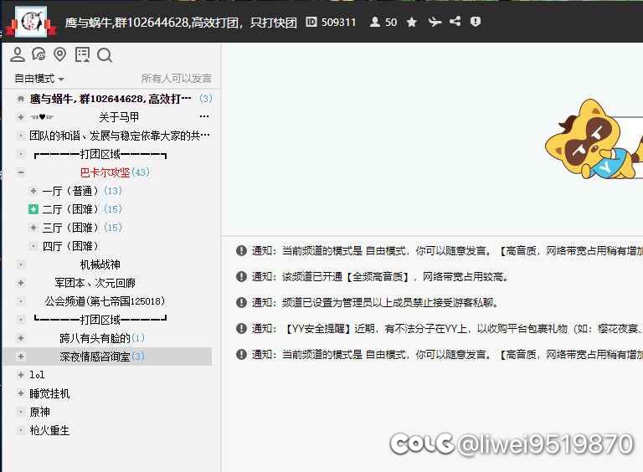Expand 军团本、次元回廊 channel

tap(20, 283)
